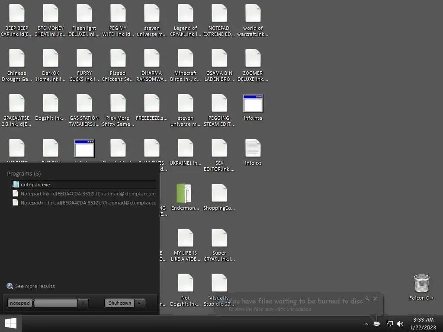This screenshot has height=332, width=443.
Task: Select MY LIFE IS LIKE A VIDE file
Action: tap(185, 246)
